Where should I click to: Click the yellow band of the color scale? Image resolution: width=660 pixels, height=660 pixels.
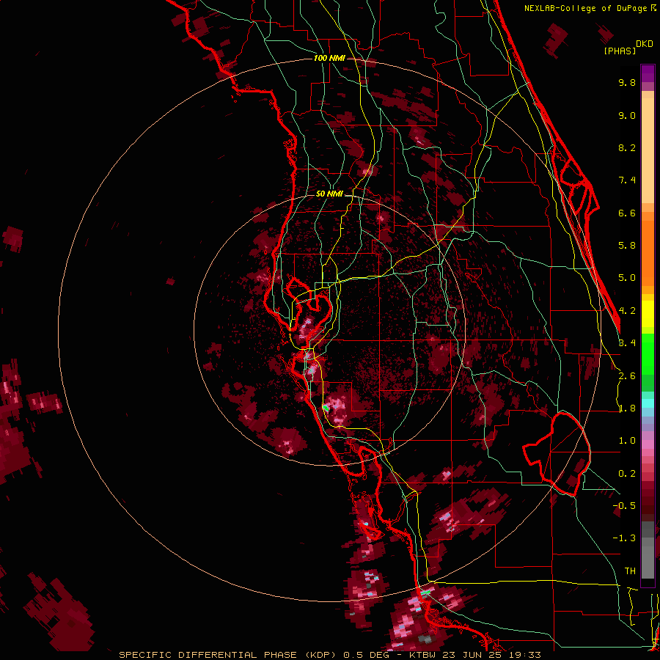point(648,314)
